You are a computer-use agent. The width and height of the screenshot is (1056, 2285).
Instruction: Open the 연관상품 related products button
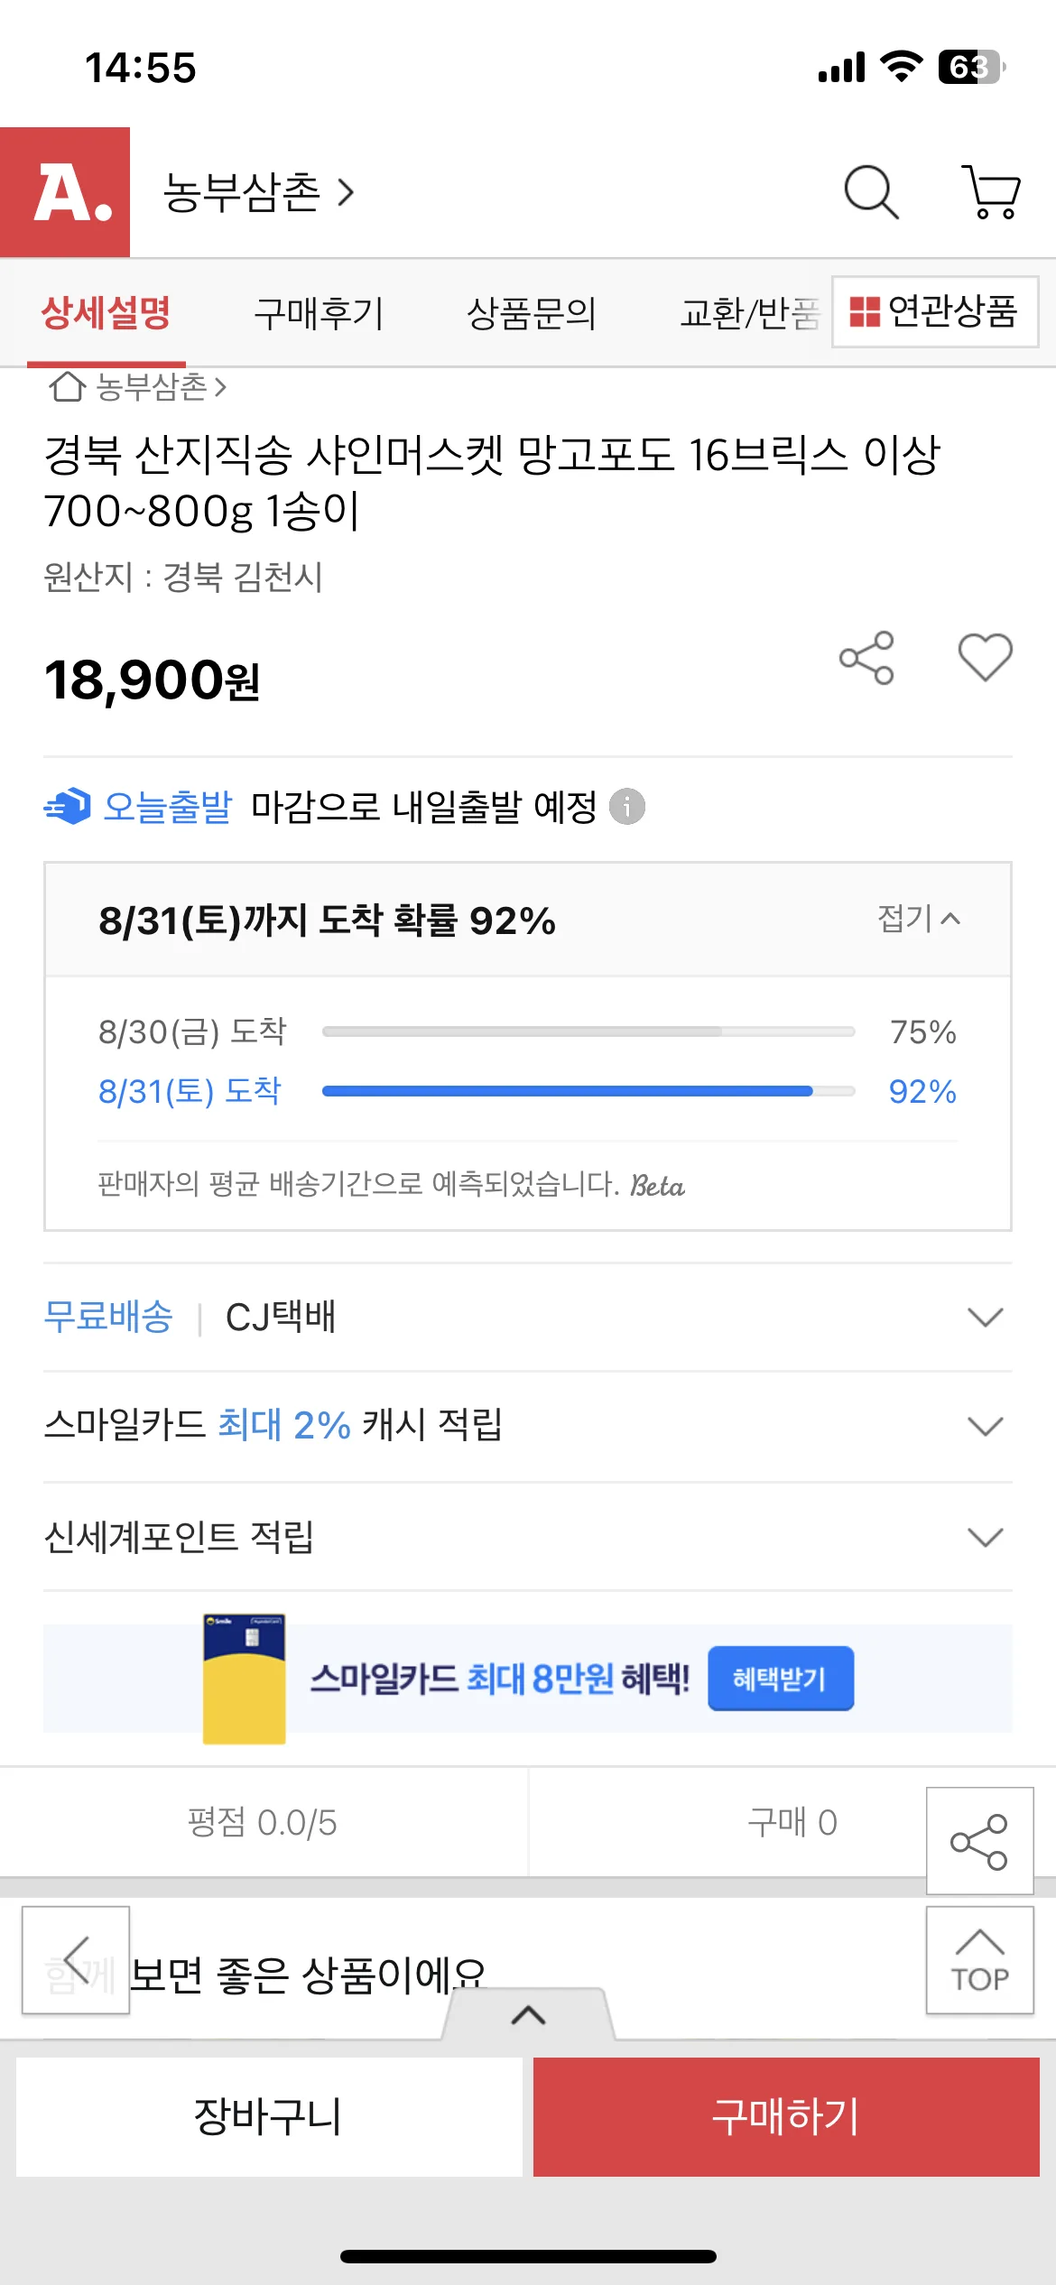tap(934, 311)
